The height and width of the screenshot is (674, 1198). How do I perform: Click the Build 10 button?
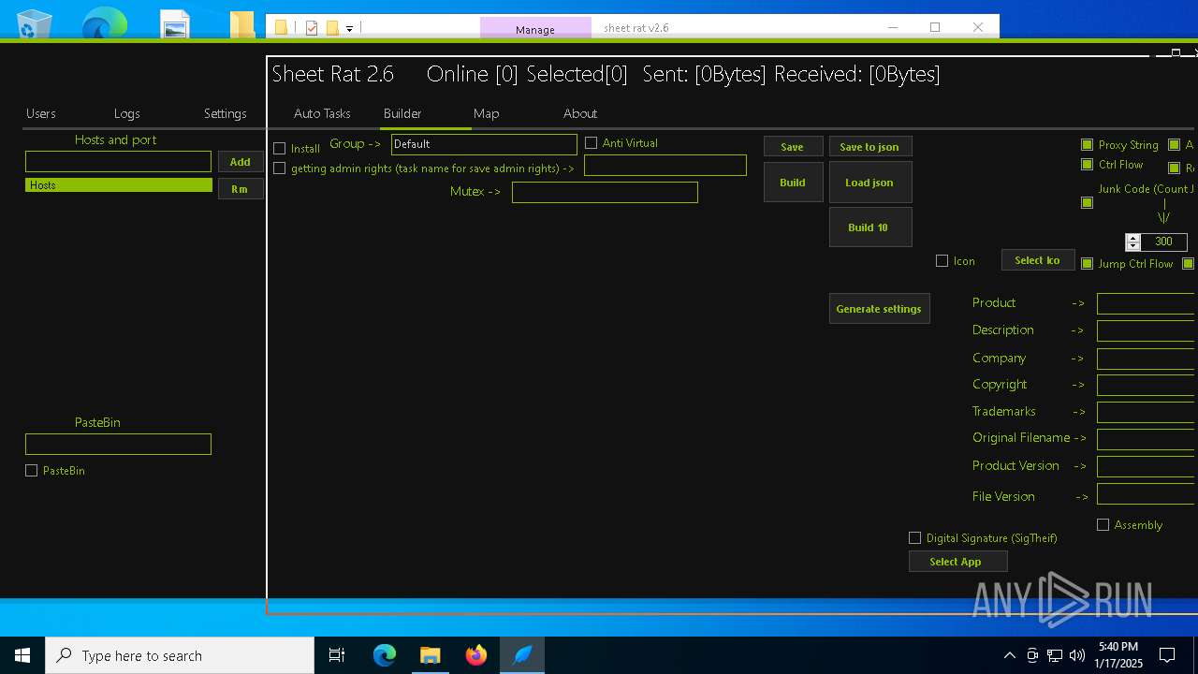[x=869, y=227]
